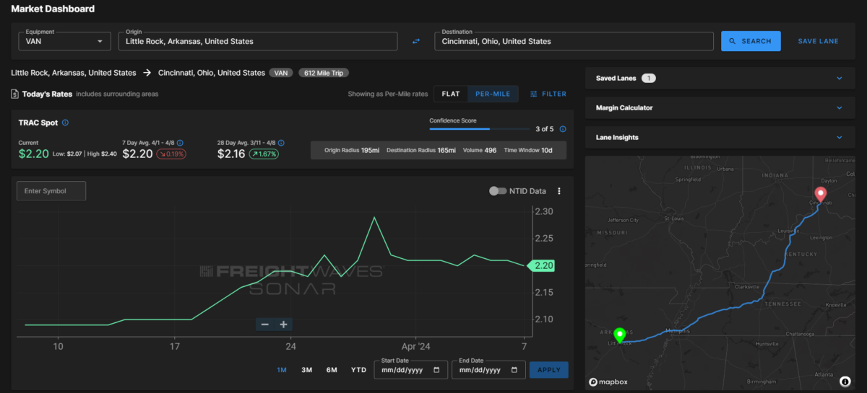Swap origin and destination with the arrows icon
The width and height of the screenshot is (867, 393).
click(x=416, y=41)
